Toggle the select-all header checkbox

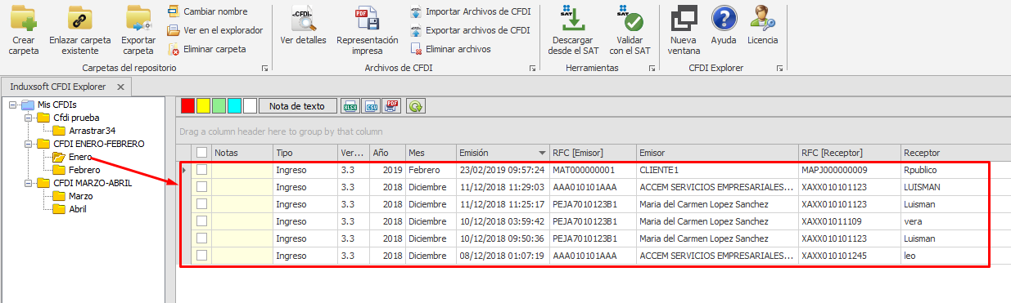[x=201, y=153]
